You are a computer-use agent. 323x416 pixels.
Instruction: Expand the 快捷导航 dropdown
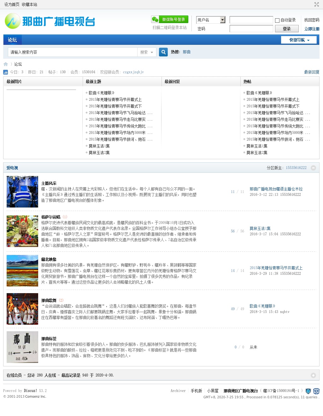299,40
